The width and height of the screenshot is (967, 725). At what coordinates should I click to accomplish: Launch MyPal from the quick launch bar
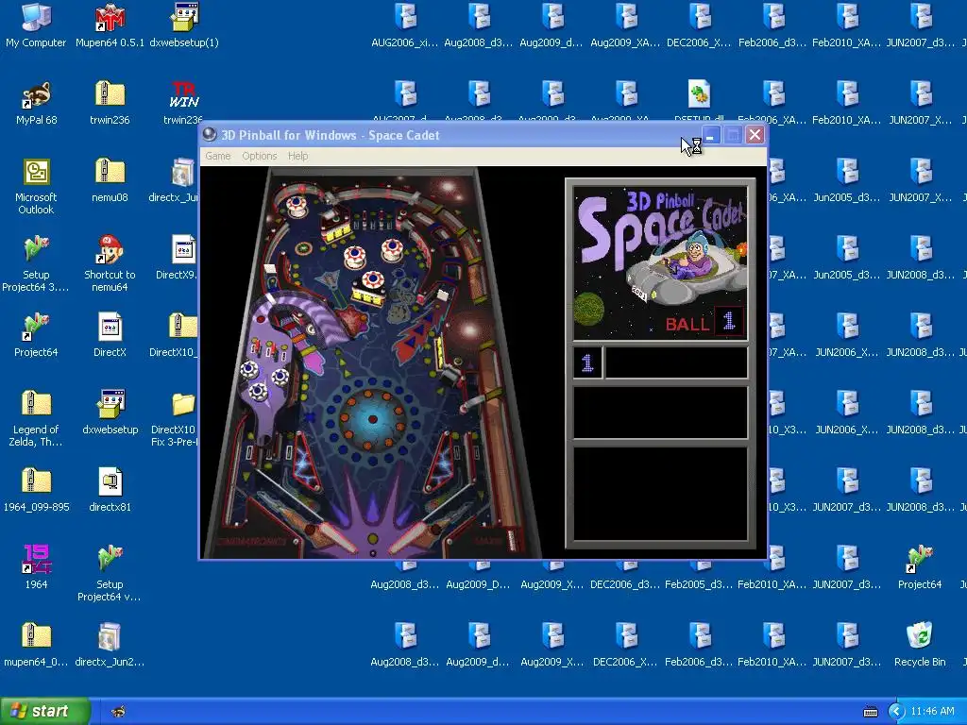[118, 712]
